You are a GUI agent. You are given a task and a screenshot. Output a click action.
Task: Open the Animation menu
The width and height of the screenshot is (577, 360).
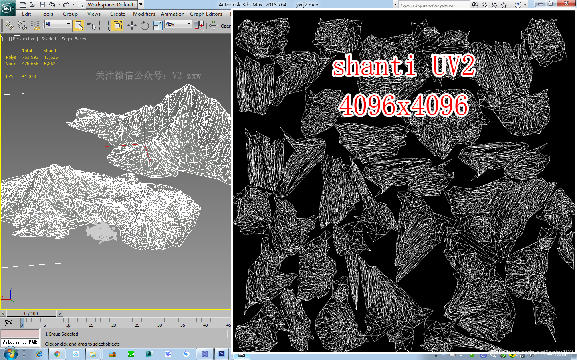tap(173, 14)
